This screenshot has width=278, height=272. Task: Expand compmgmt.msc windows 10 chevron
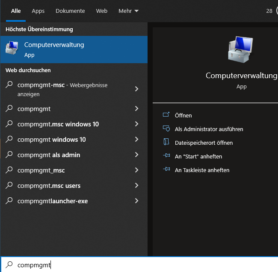click(136, 124)
